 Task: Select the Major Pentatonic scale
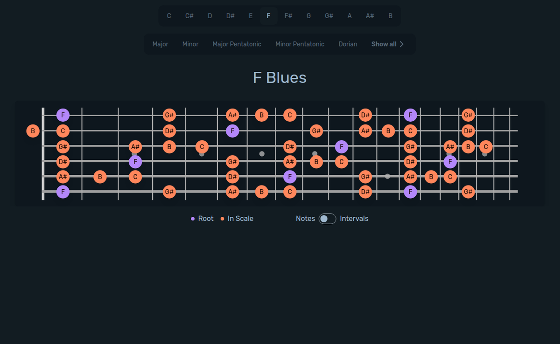pos(237,44)
